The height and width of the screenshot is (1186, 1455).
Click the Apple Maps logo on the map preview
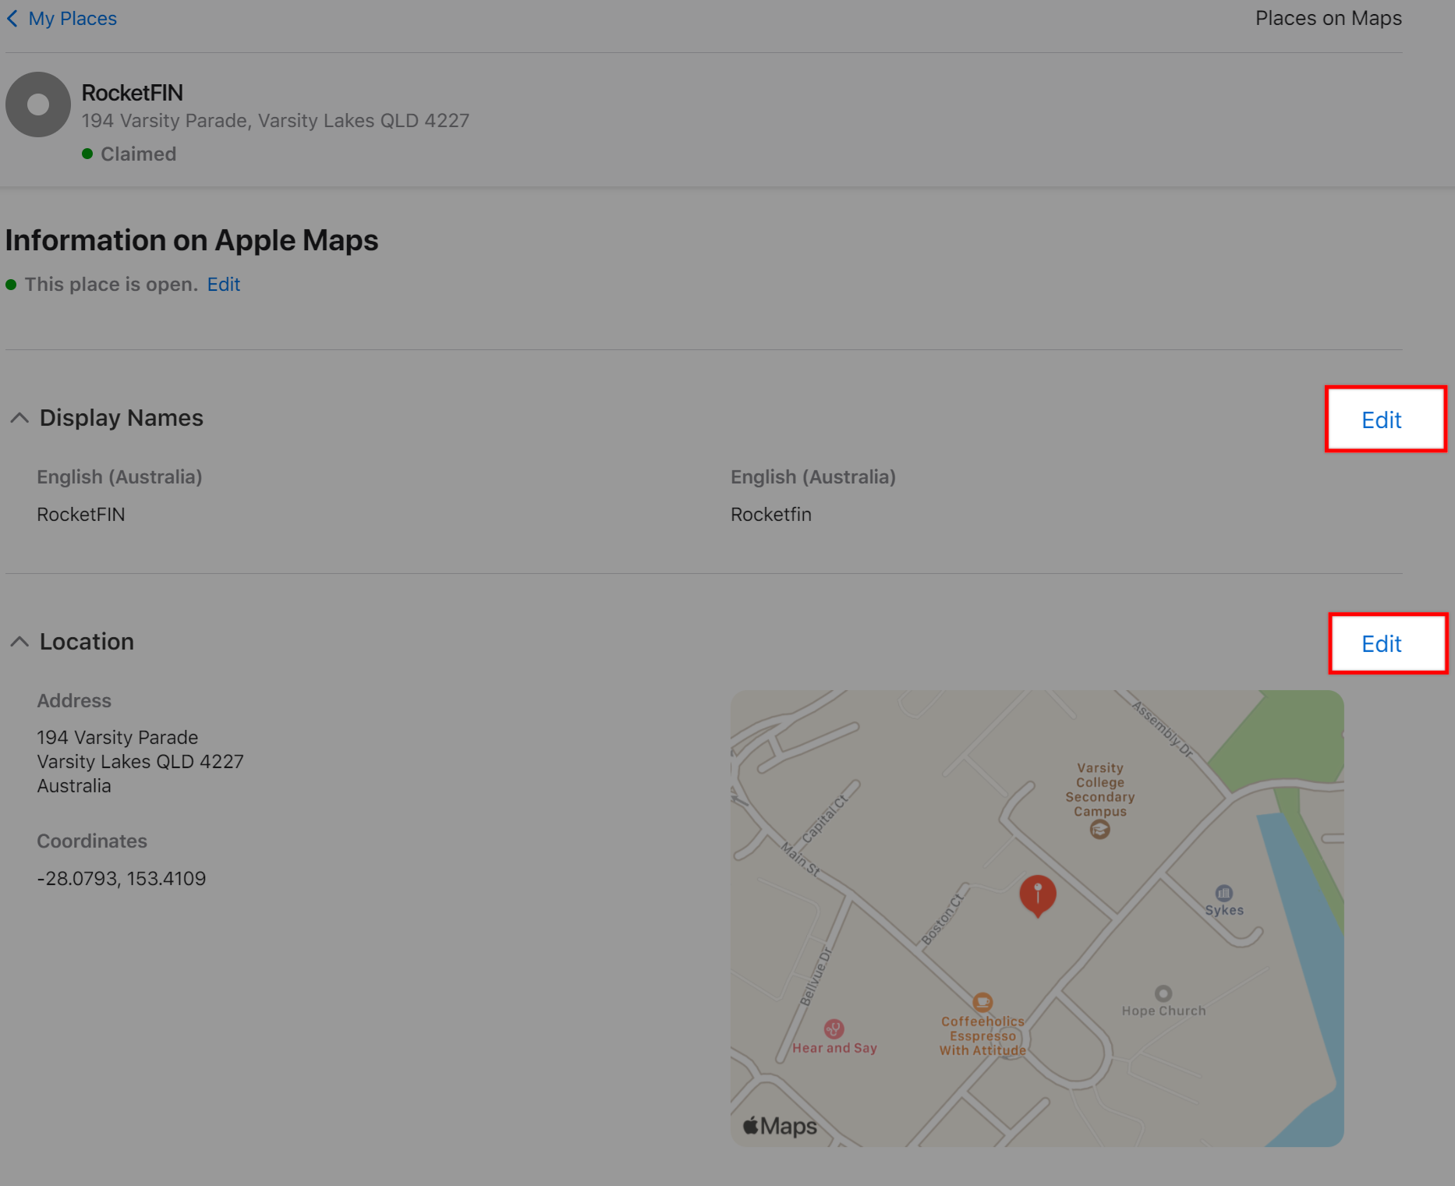pos(779,1124)
